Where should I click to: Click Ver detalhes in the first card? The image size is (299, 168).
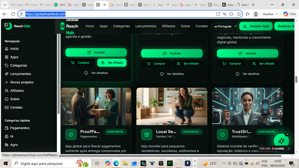pyautogui.click(x=96, y=73)
